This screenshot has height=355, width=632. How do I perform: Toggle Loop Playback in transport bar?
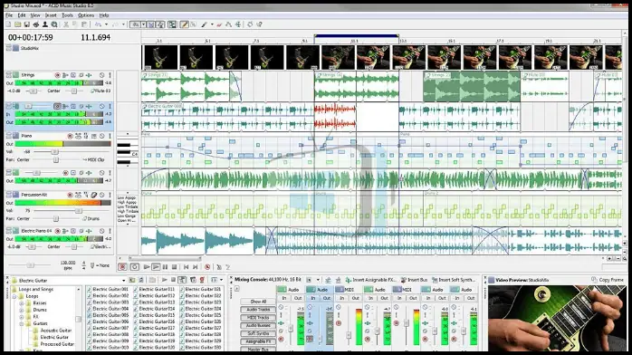click(135, 267)
